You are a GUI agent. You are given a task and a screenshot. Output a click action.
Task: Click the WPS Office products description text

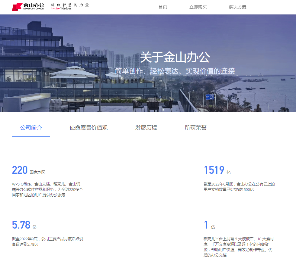click(x=47, y=189)
